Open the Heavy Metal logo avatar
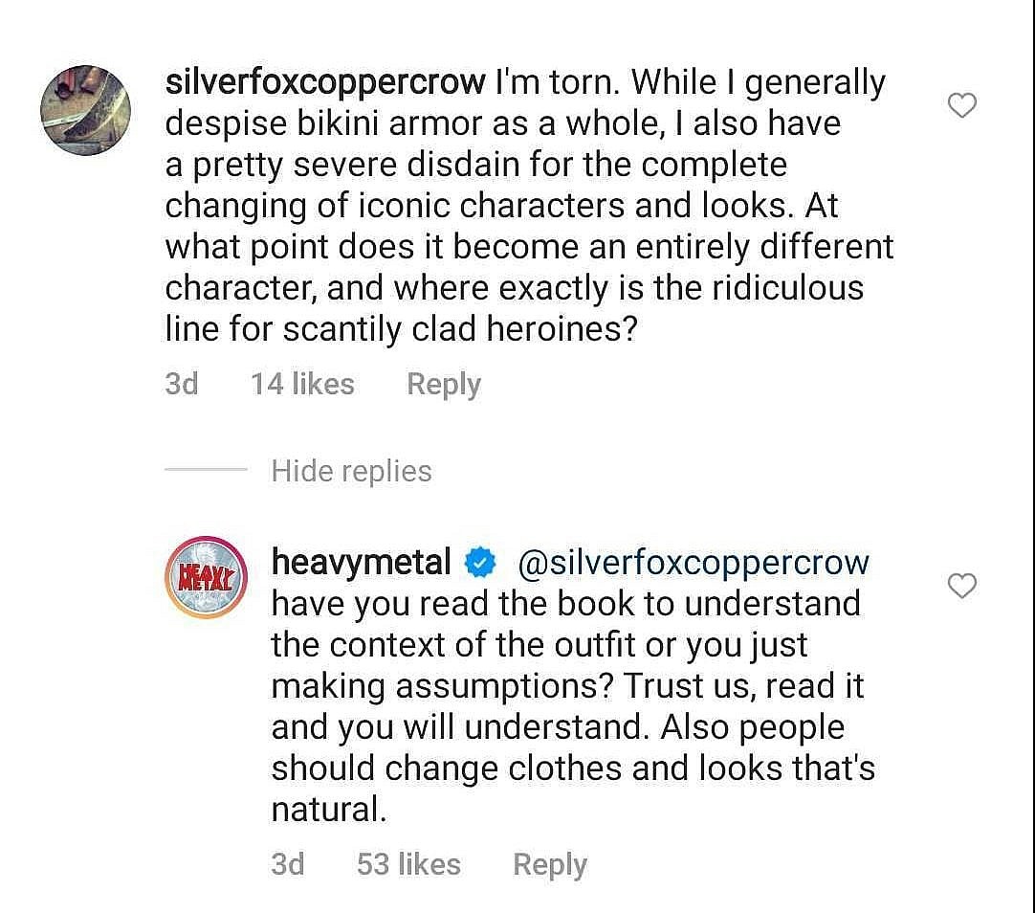Image resolution: width=1035 pixels, height=913 pixels. tap(207, 577)
